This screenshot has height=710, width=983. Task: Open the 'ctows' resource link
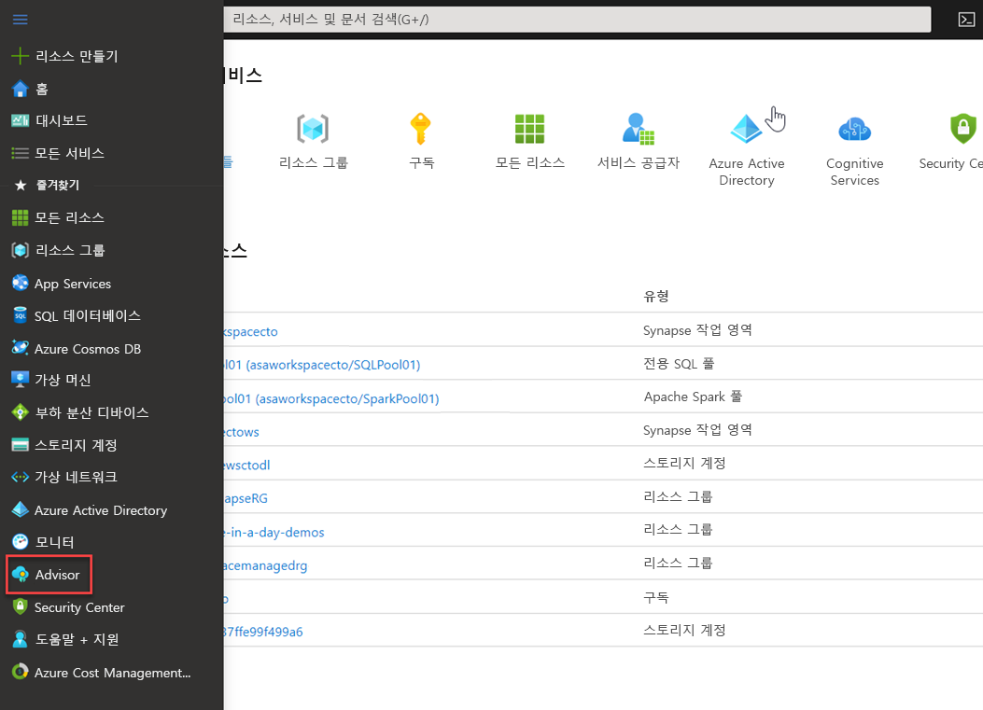click(x=242, y=432)
